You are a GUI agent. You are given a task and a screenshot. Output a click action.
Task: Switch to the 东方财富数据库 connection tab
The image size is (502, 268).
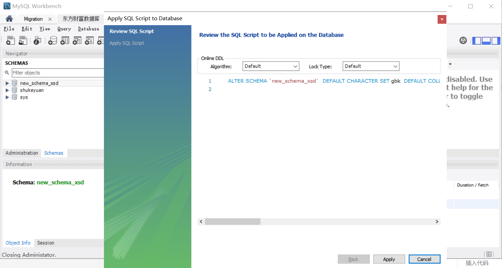81,19
